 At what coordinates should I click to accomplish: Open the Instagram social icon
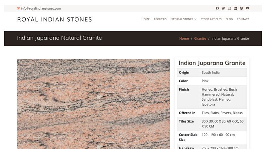[229, 8]
